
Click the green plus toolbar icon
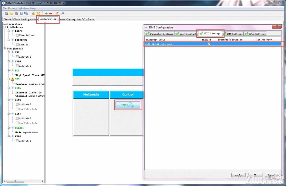46,13
